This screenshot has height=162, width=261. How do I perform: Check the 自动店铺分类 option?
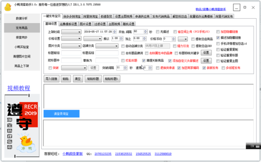click(123, 46)
